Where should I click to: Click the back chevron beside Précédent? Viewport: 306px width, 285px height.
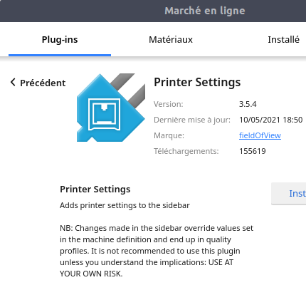click(x=13, y=83)
